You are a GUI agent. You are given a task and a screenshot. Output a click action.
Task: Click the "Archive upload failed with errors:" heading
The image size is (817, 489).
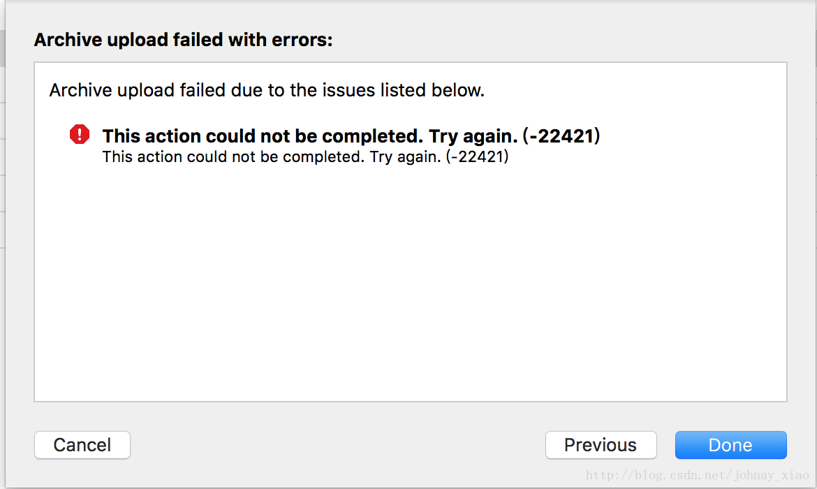click(184, 40)
